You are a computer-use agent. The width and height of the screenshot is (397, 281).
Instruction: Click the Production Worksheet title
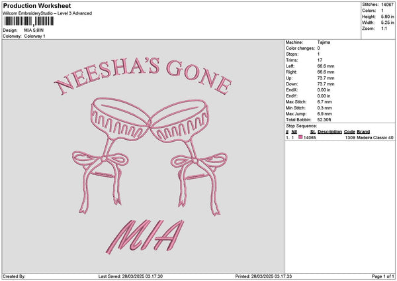pyautogui.click(x=37, y=5)
